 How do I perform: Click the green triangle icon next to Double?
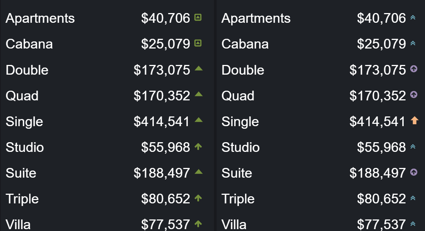pyautogui.click(x=199, y=68)
